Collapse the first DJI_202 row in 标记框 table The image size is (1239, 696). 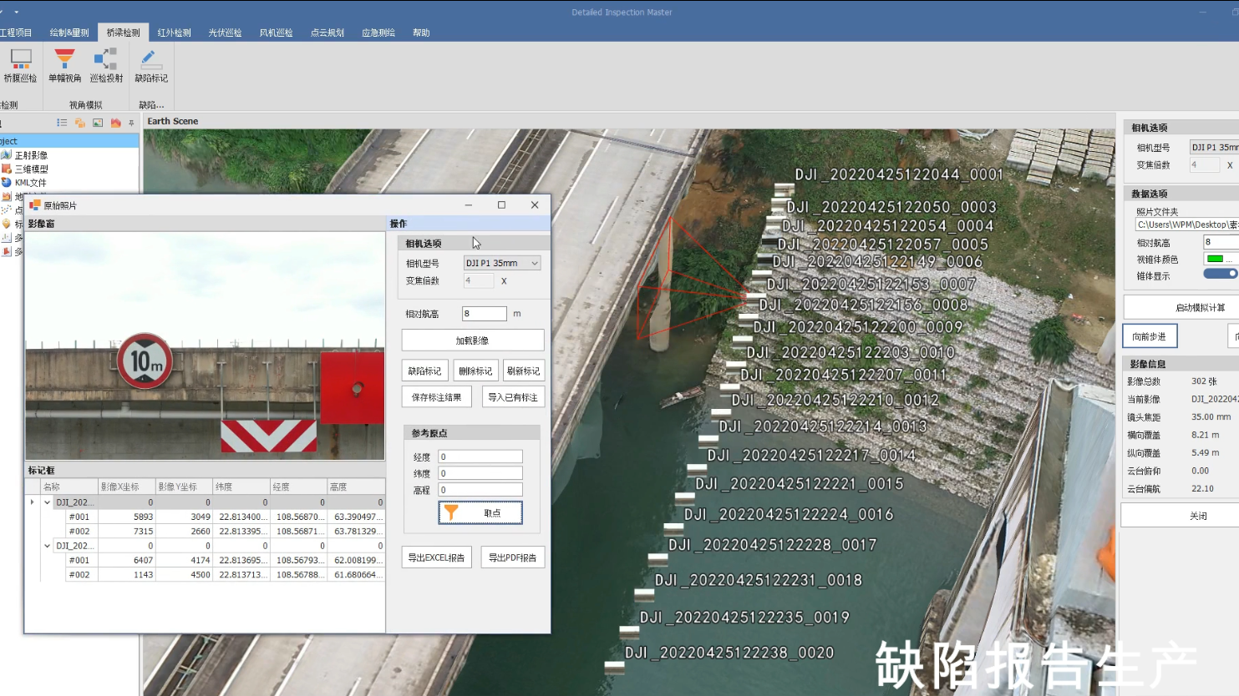click(47, 502)
